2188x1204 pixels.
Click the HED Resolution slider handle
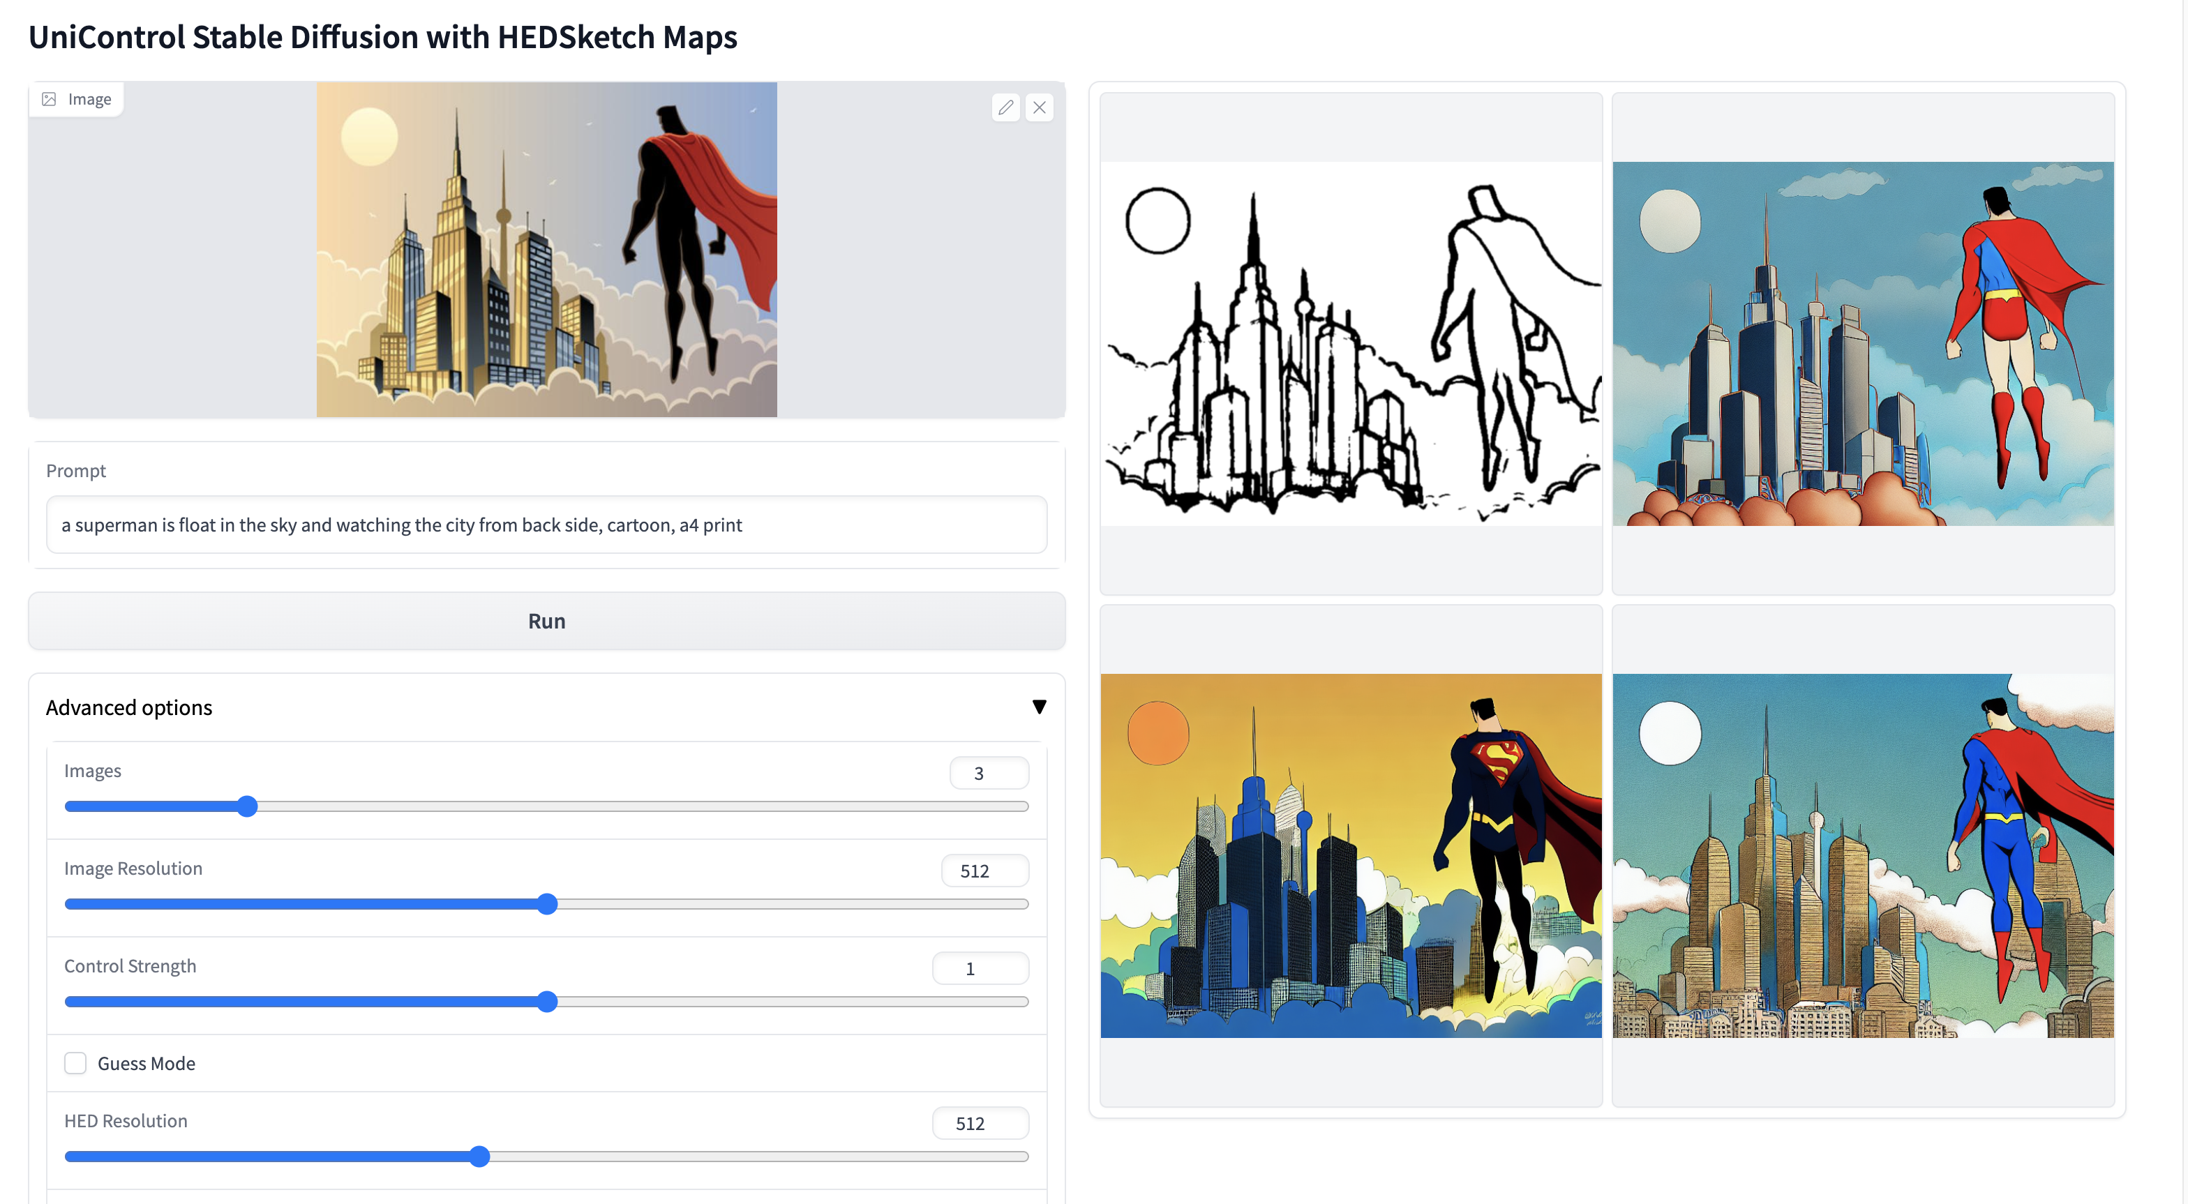click(480, 1157)
